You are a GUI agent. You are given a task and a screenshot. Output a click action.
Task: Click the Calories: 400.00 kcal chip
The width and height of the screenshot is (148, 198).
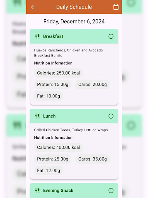(59, 147)
